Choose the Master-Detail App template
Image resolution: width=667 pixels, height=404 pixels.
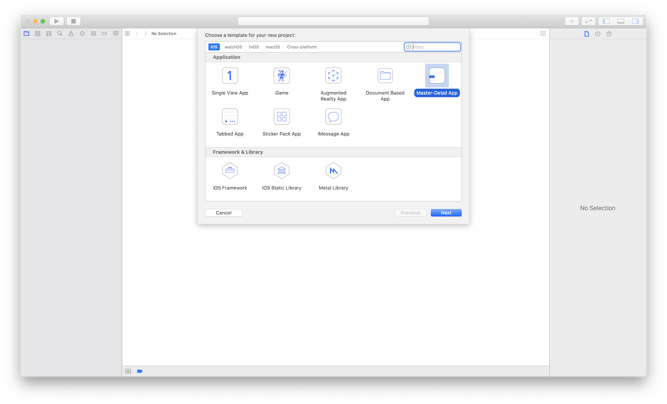pyautogui.click(x=437, y=81)
